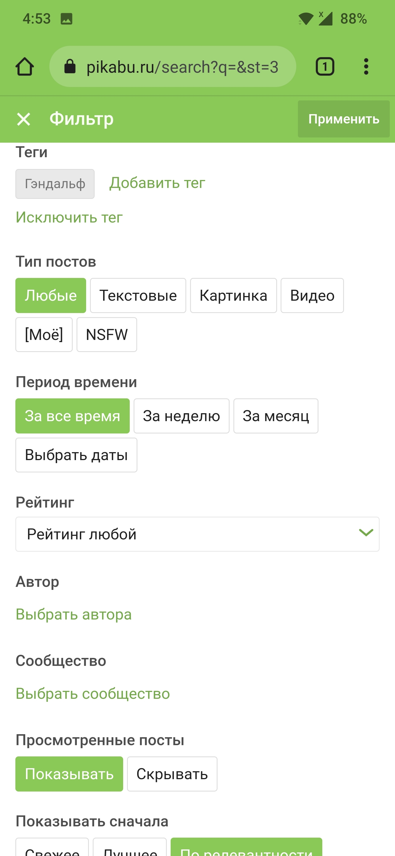This screenshot has height=856, width=395.
Task: Select the Картинка post type
Action: tap(233, 295)
